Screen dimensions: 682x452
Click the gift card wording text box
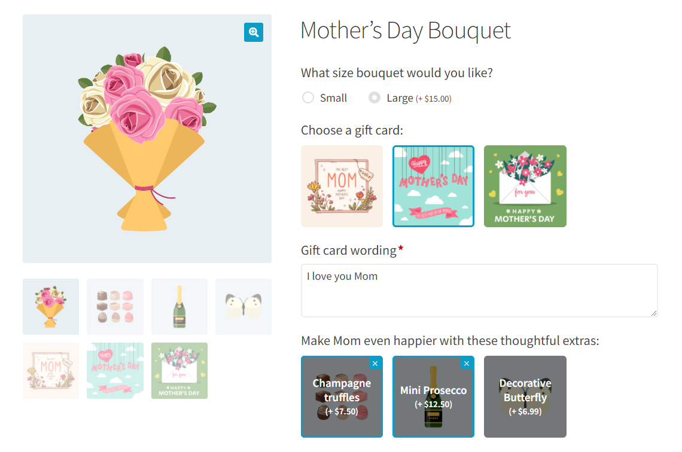[478, 290]
